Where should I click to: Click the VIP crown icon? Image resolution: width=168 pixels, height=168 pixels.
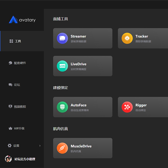tap(10, 129)
